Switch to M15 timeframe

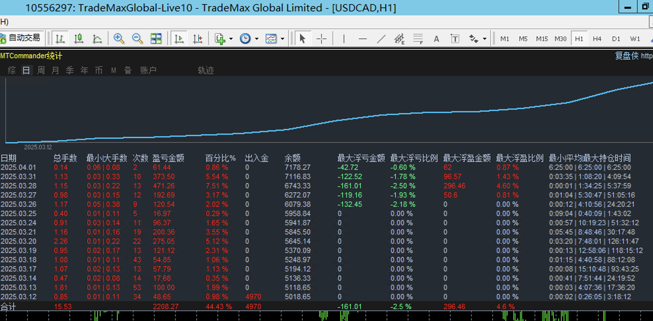tap(542, 39)
